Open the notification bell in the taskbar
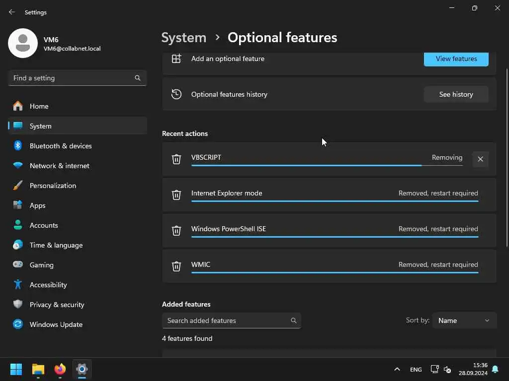The width and height of the screenshot is (509, 381). [495, 369]
